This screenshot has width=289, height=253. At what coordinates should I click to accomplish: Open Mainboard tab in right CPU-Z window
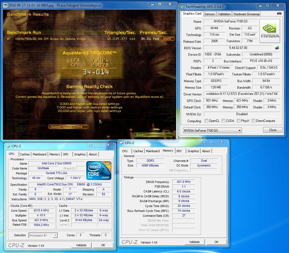click(153, 151)
